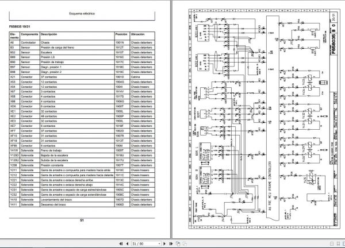Click the greyed go-to-next-view icon
The width and height of the screenshot is (345, 248).
(x=185, y=243)
